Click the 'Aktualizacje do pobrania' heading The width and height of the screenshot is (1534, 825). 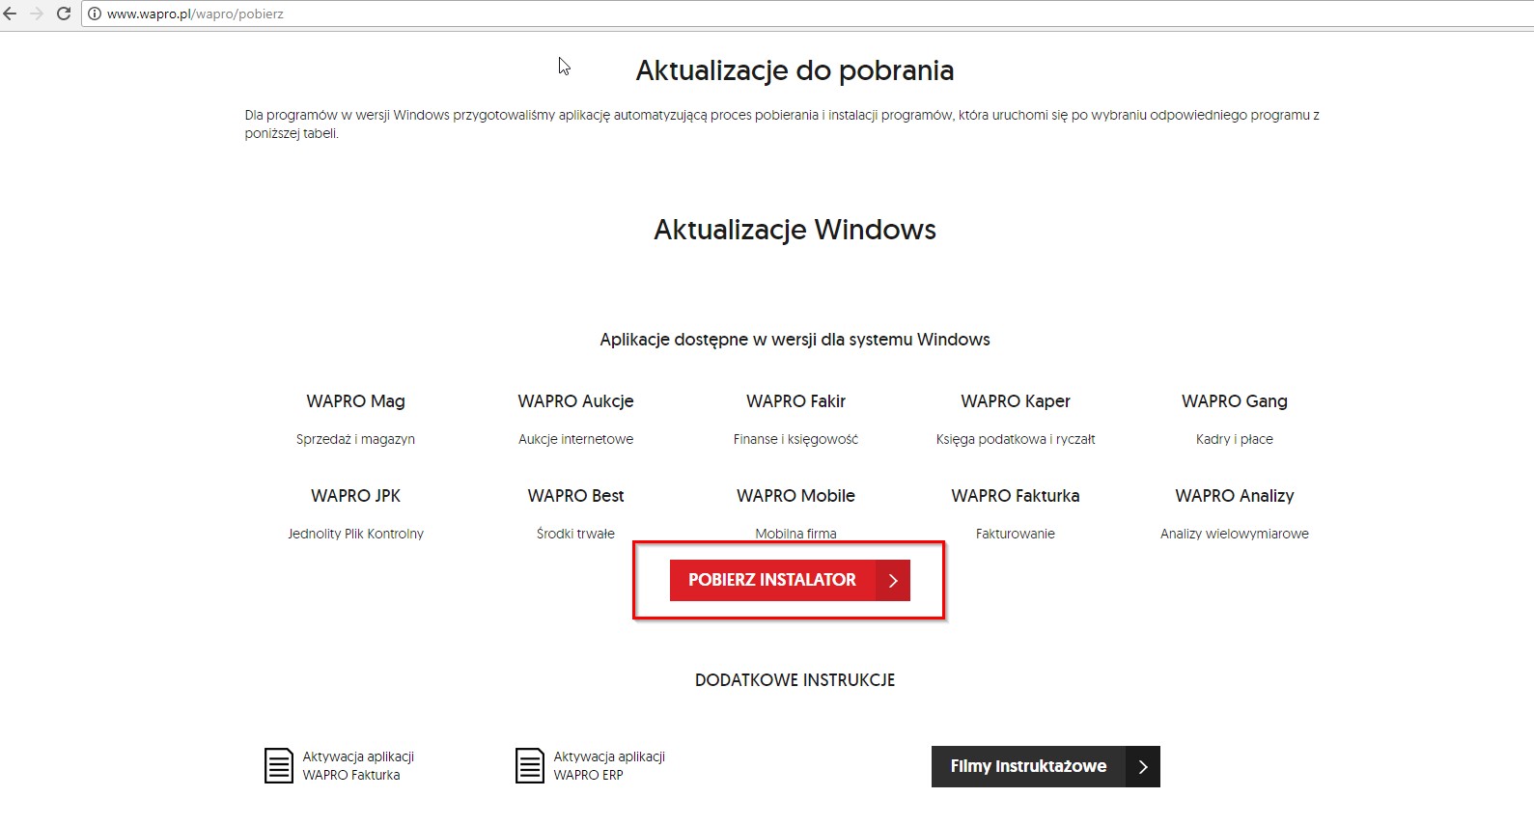click(795, 70)
